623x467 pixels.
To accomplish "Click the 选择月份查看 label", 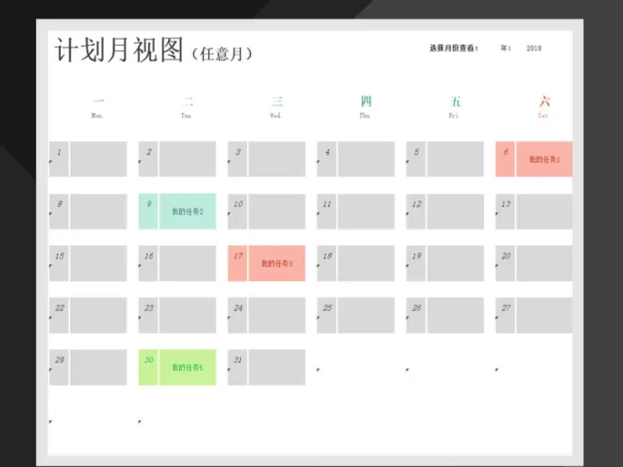I will pos(454,49).
